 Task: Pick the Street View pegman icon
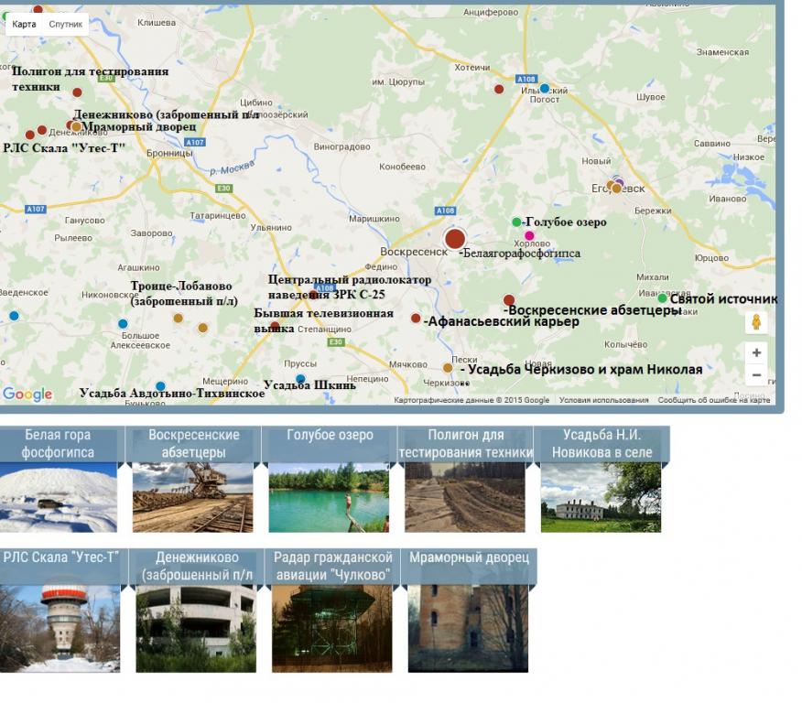coord(756,322)
